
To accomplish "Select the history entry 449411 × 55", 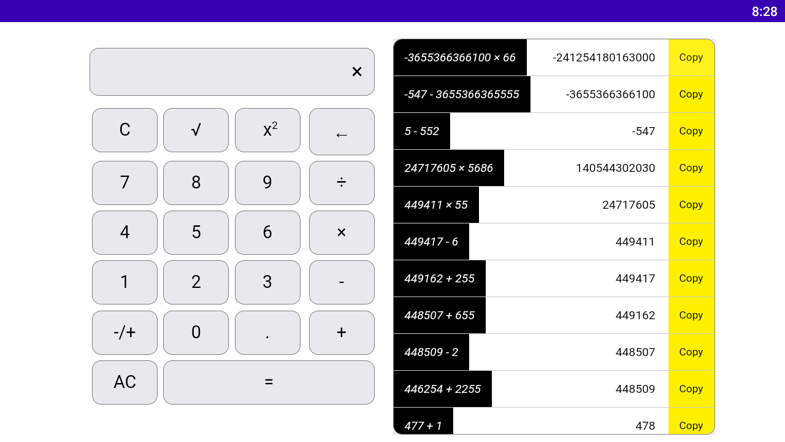I will click(436, 204).
